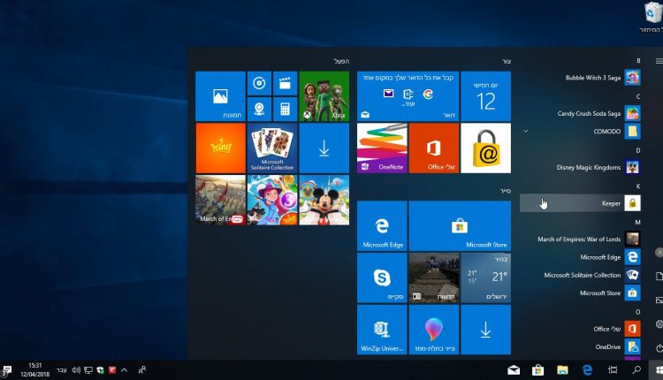Open the March of Empires game tile

click(x=220, y=200)
